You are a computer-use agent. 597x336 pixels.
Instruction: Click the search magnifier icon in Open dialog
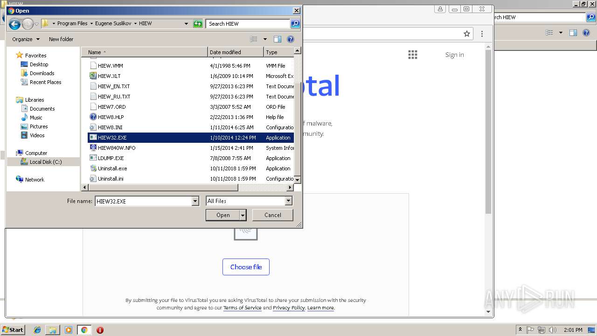point(295,23)
